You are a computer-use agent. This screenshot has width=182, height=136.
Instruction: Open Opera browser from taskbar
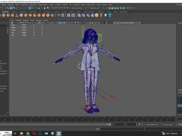tap(34, 133)
